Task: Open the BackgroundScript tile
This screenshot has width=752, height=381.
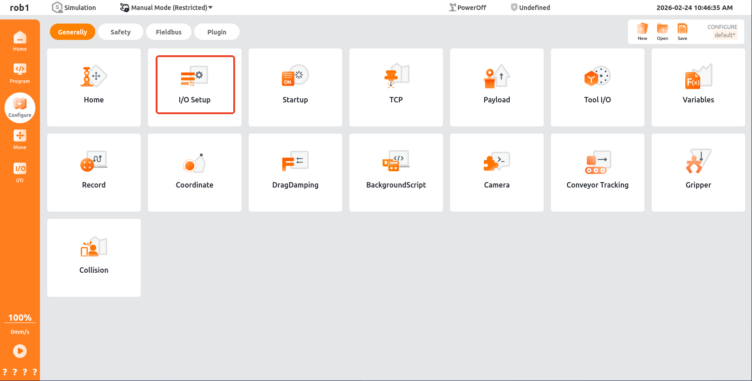Action: click(x=396, y=172)
